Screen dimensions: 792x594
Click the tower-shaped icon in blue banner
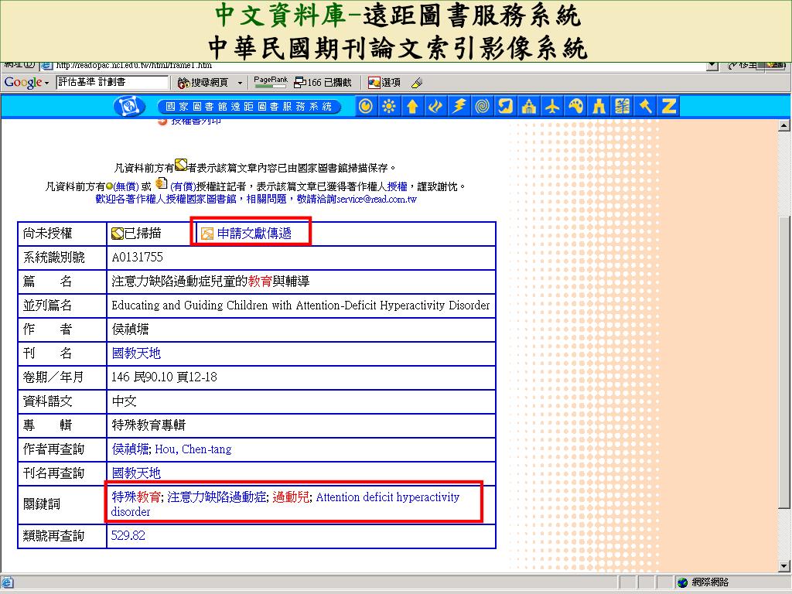click(599, 107)
